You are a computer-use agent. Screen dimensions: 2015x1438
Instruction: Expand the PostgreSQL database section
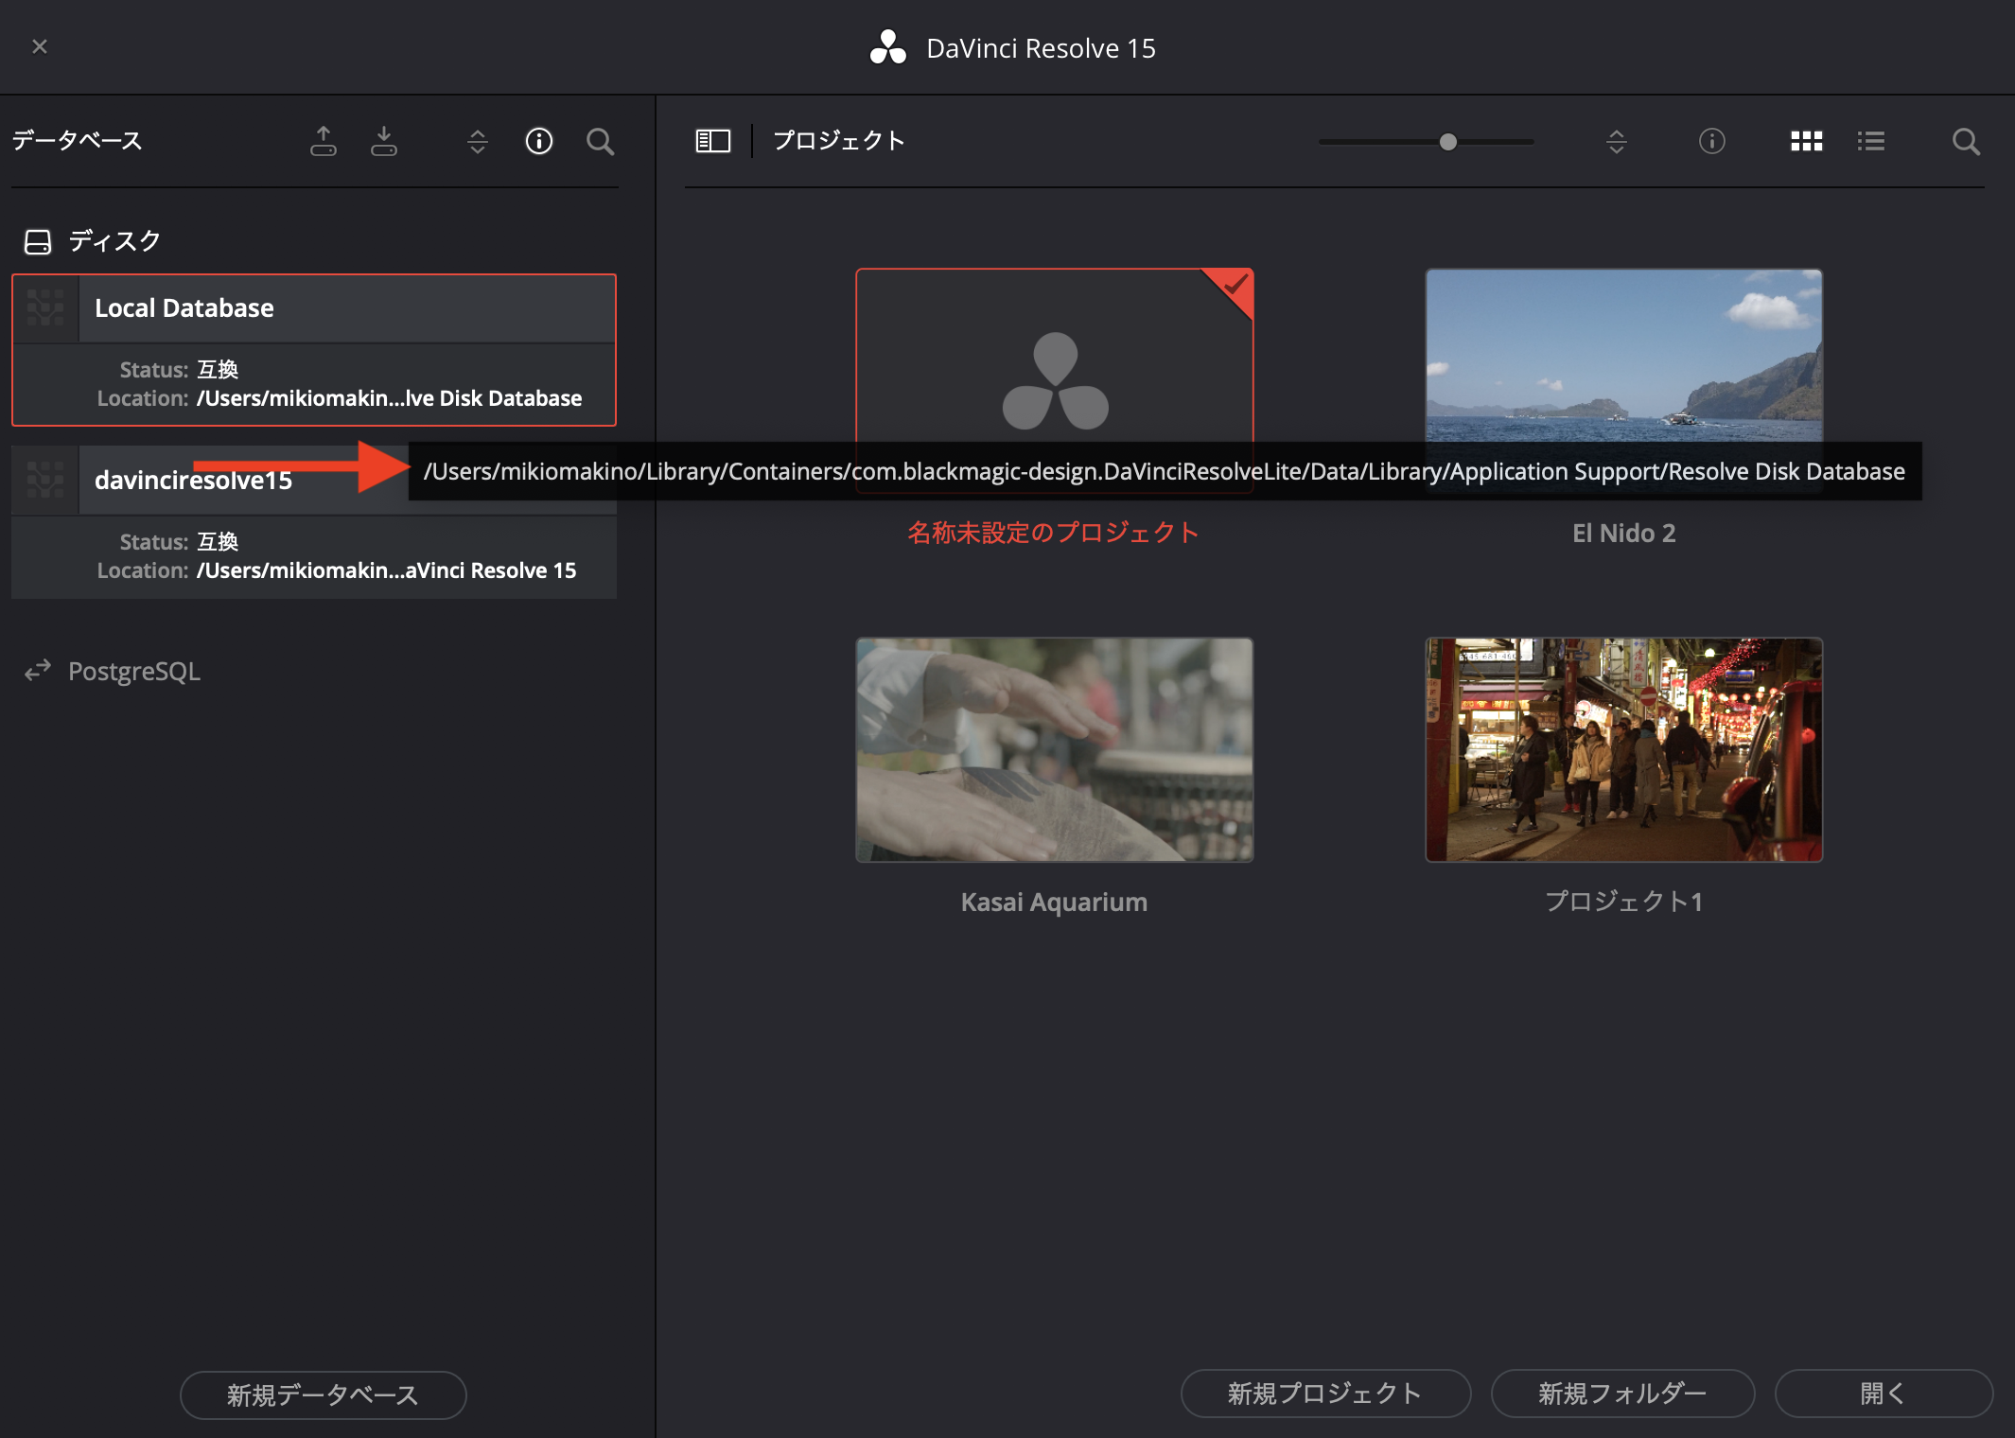point(133,671)
